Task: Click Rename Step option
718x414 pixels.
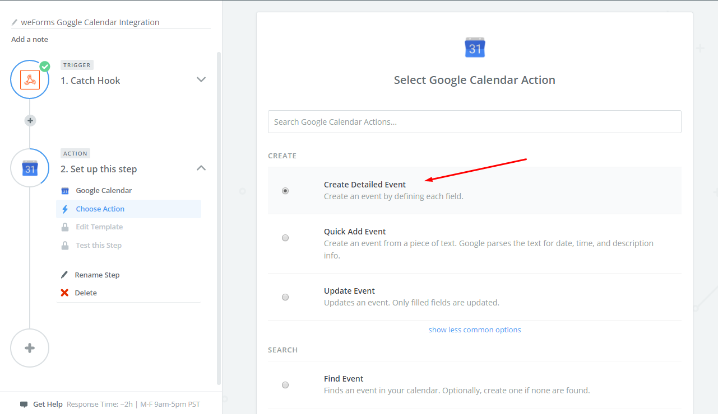Action: point(97,275)
